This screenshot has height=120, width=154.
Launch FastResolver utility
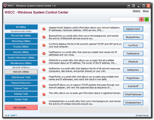coord(133,54)
